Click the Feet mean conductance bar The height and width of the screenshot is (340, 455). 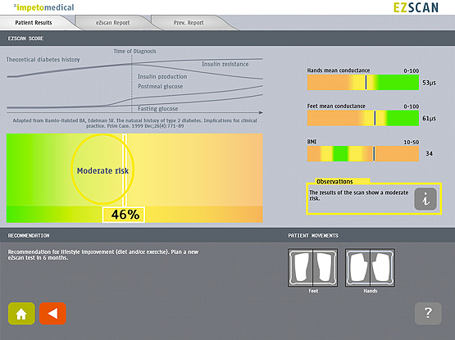pos(363,118)
